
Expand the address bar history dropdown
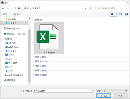pyautogui.click(x=86, y=8)
